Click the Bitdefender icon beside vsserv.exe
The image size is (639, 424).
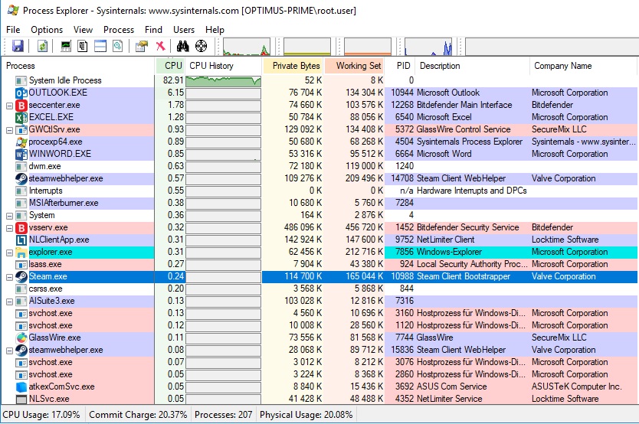(21, 228)
